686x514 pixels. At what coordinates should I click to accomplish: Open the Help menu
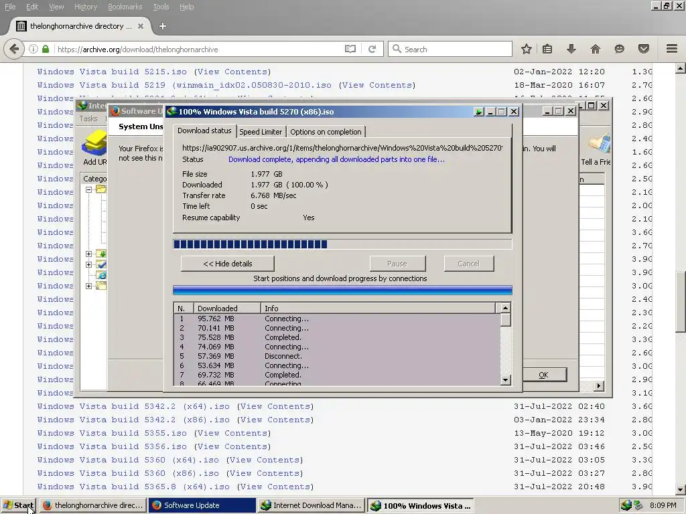[187, 7]
